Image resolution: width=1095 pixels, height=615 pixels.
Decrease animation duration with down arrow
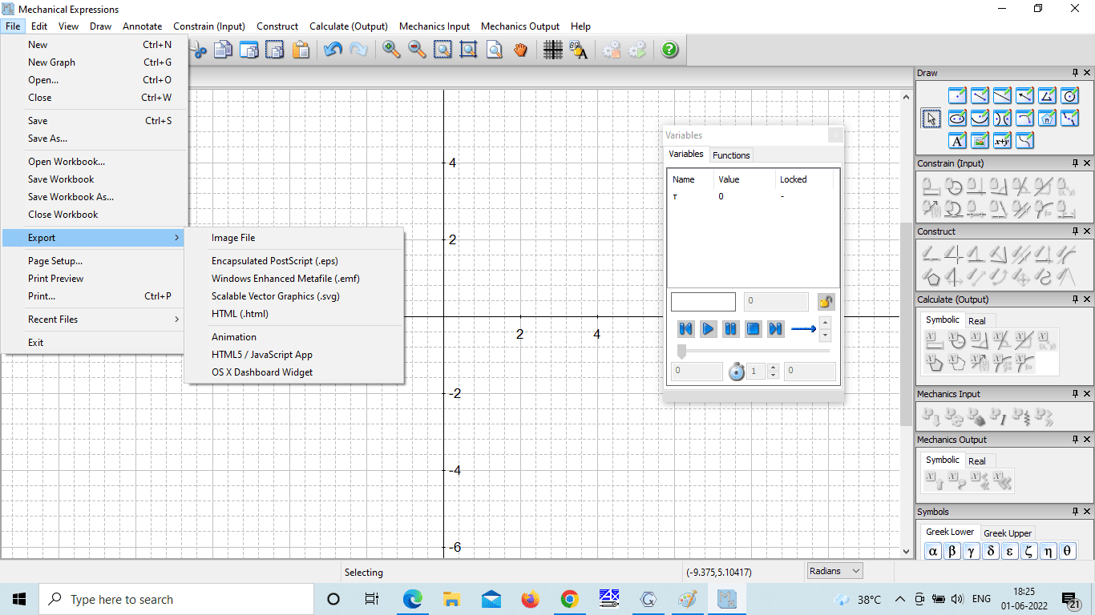(x=774, y=376)
